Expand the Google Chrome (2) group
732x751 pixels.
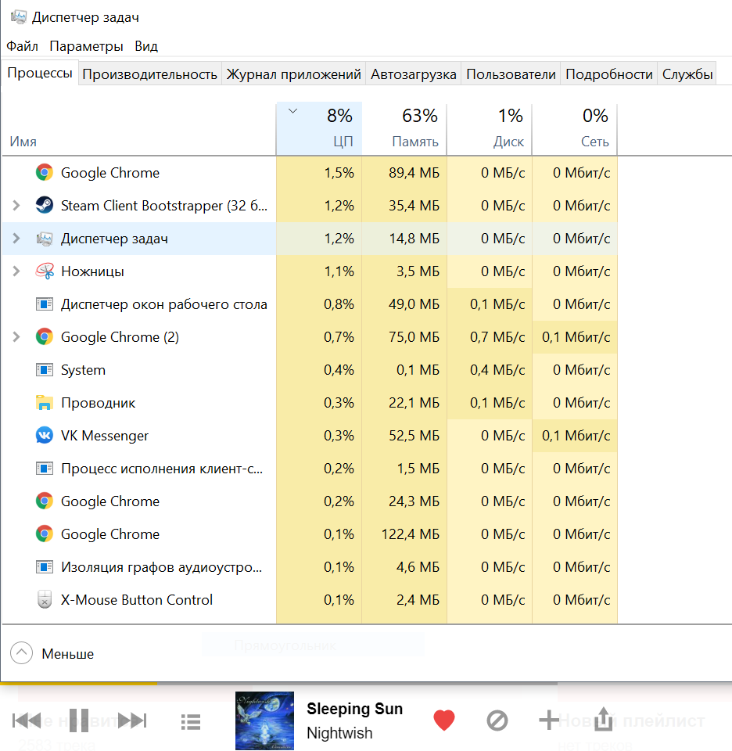coord(16,336)
